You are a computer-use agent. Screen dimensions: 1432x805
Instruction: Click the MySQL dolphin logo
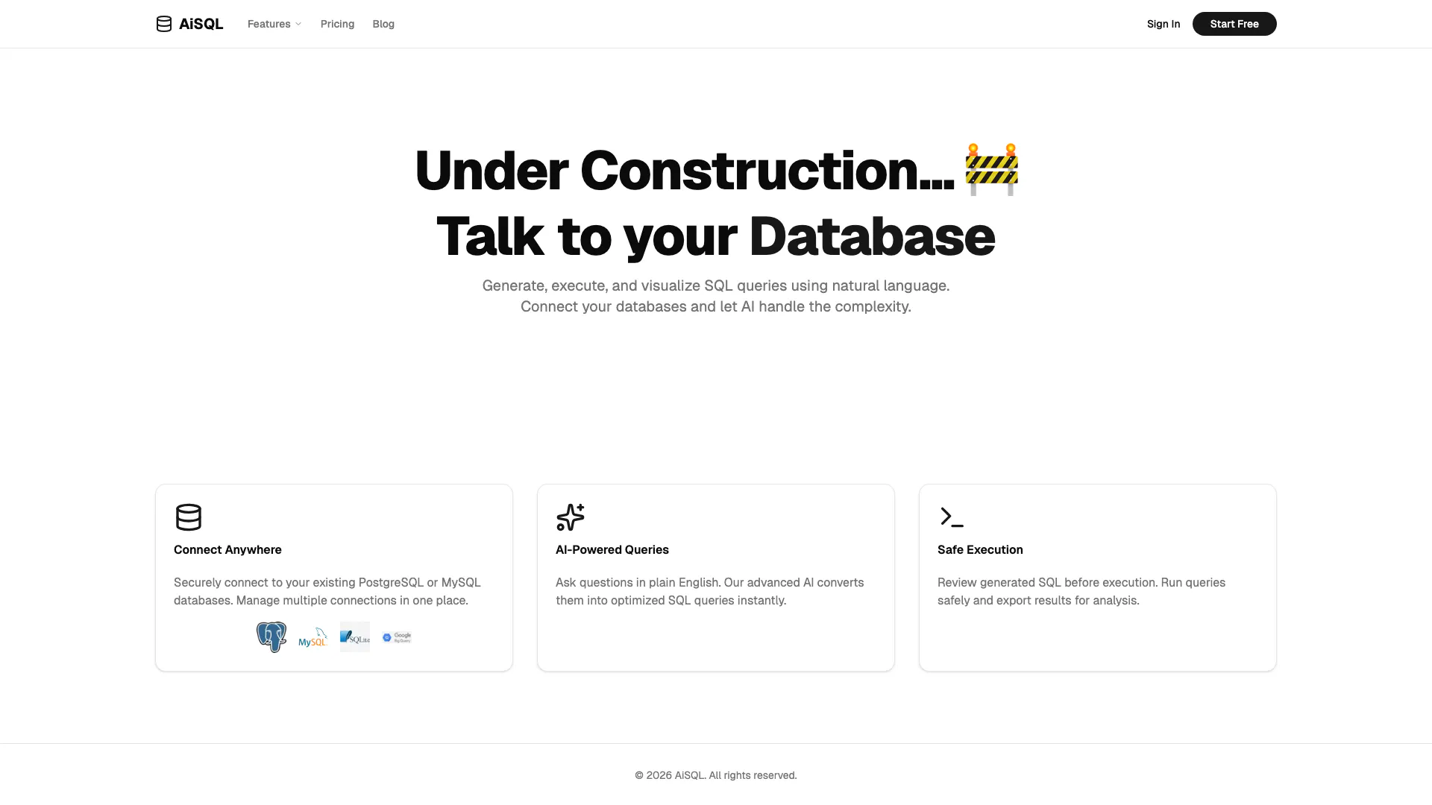pos(313,637)
